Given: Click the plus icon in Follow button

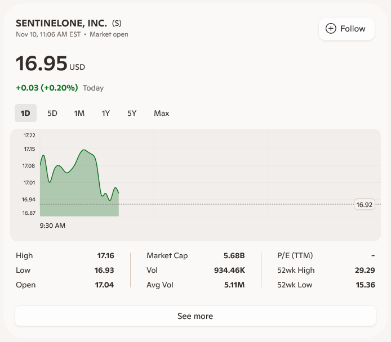Looking at the screenshot, I should tap(331, 29).
